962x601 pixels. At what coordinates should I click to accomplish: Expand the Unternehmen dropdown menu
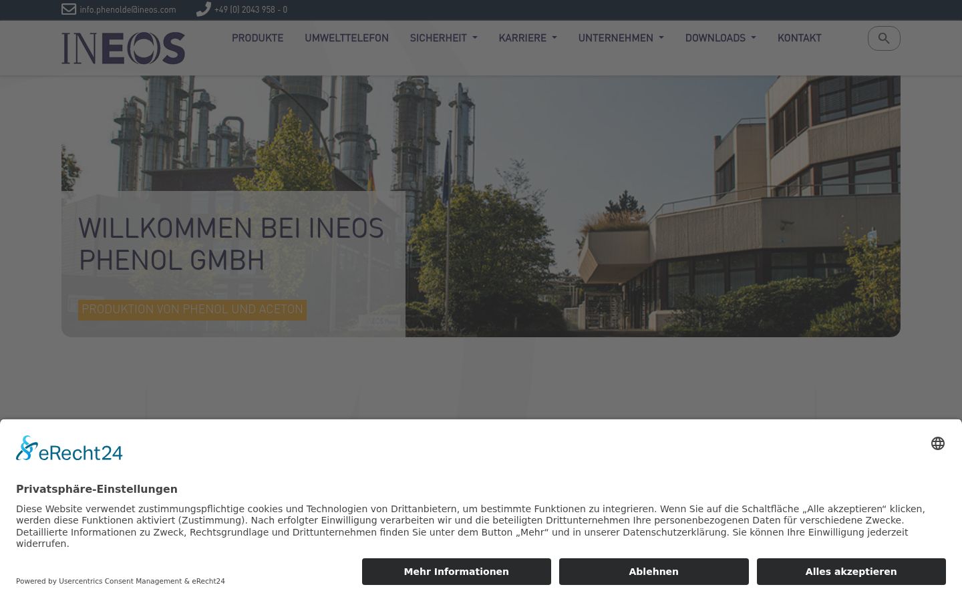pyautogui.click(x=621, y=38)
